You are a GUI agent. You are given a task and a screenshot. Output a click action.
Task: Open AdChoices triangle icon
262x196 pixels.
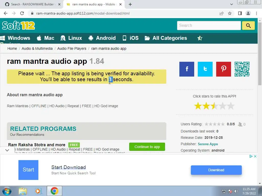(251, 156)
